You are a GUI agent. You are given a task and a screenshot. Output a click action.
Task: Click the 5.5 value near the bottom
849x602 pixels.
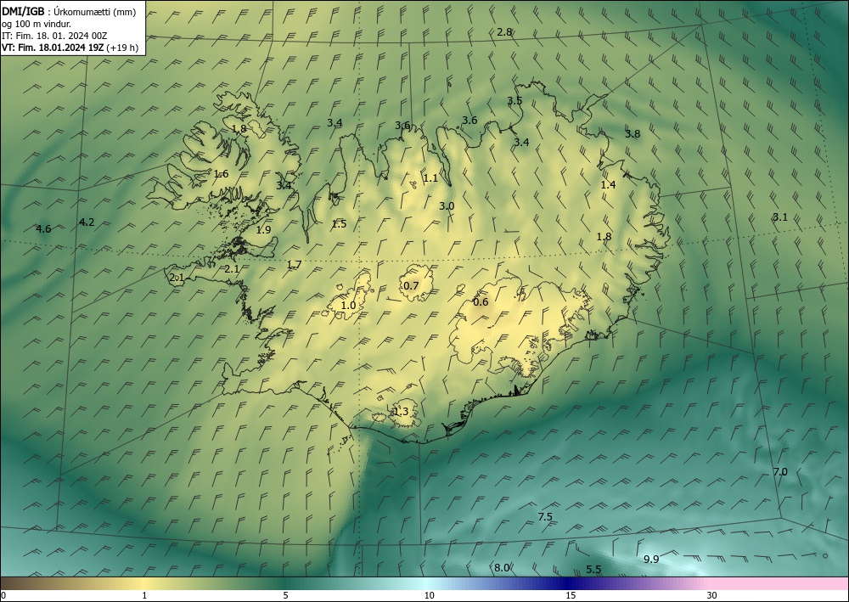point(594,570)
